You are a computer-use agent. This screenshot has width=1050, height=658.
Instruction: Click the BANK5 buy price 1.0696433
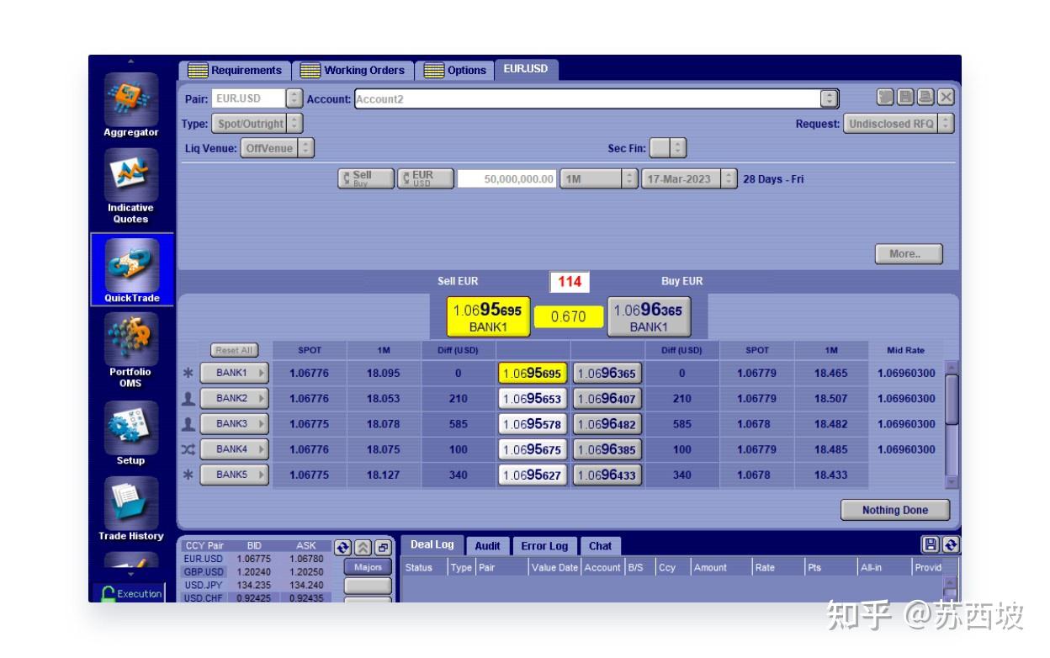pos(607,475)
